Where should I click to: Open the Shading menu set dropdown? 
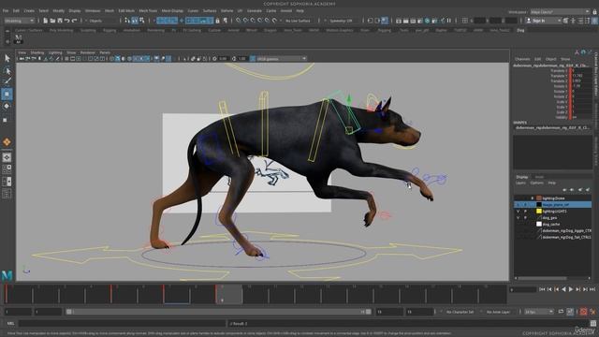(x=19, y=21)
